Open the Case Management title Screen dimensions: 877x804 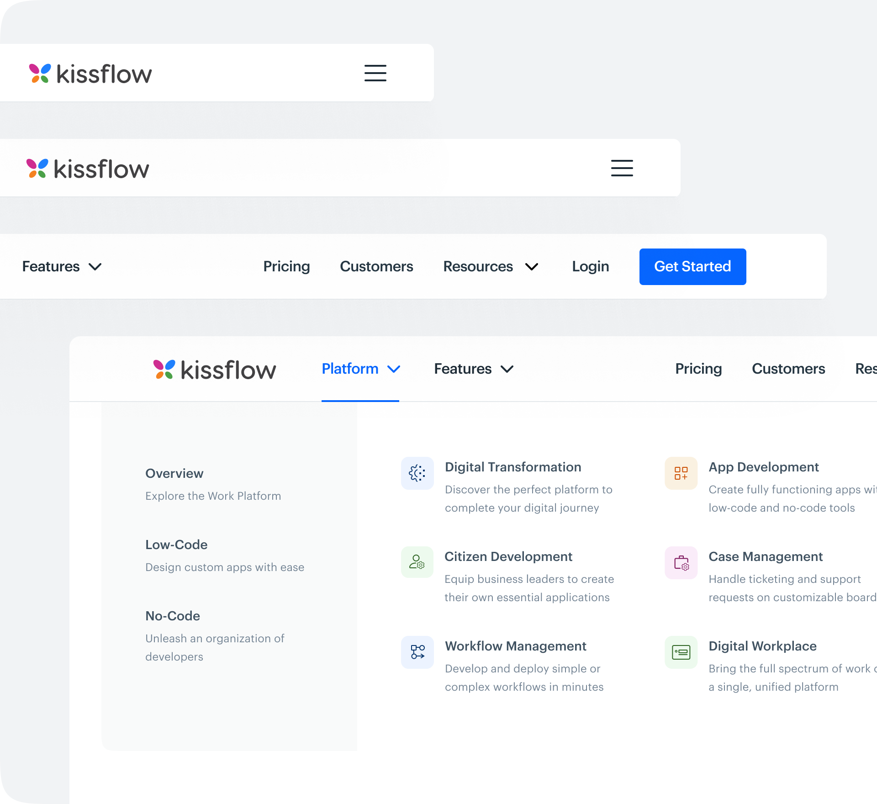click(x=766, y=557)
